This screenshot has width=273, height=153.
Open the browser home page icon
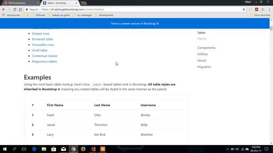point(20,9)
